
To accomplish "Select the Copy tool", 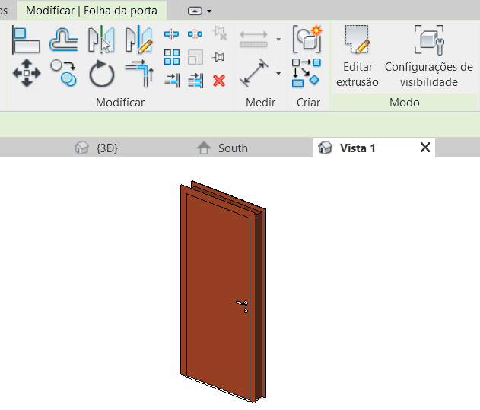I will (x=64, y=75).
